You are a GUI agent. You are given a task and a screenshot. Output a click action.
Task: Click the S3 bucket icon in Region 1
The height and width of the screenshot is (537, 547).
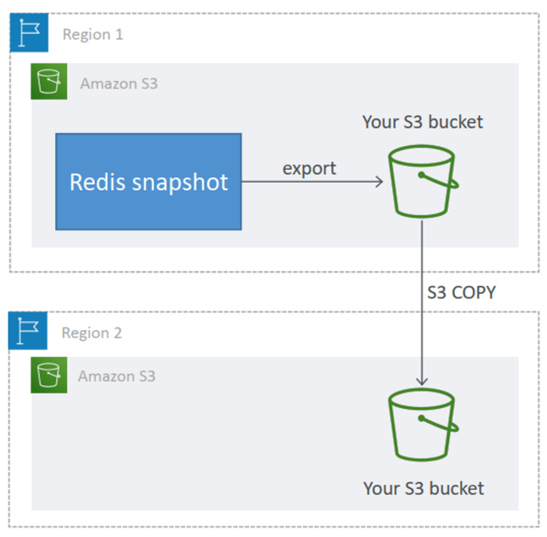coord(423,181)
